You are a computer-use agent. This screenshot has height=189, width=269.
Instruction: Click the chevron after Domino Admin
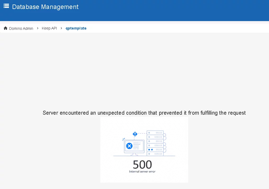click(38, 28)
